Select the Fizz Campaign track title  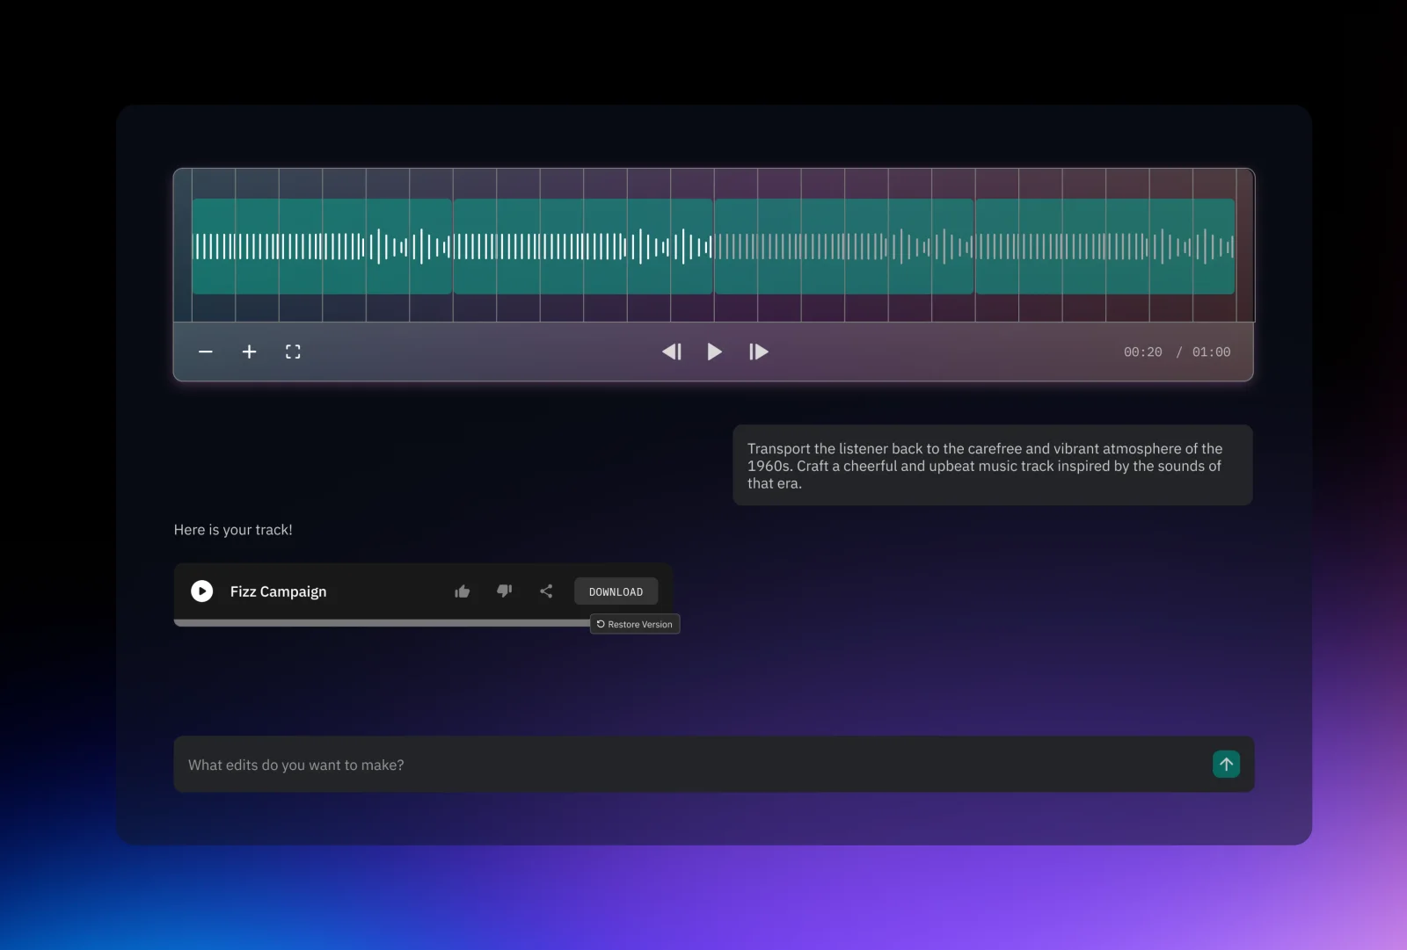[x=278, y=591]
